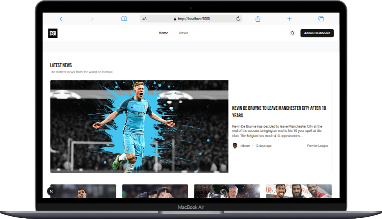The image size is (382, 219).
Task: Click the LATEST NEWS heading
Action: [x=61, y=65]
